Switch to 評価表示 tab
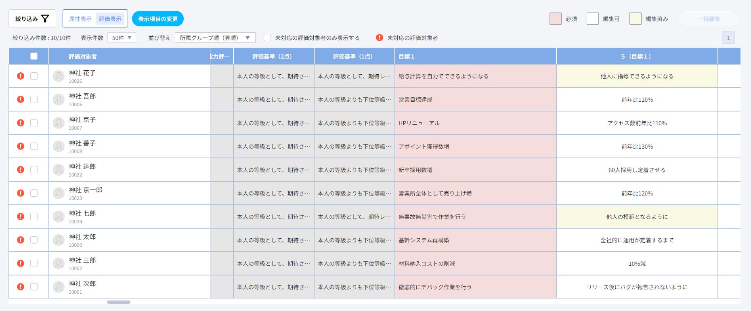Image resolution: width=751 pixels, height=311 pixels. 110,19
